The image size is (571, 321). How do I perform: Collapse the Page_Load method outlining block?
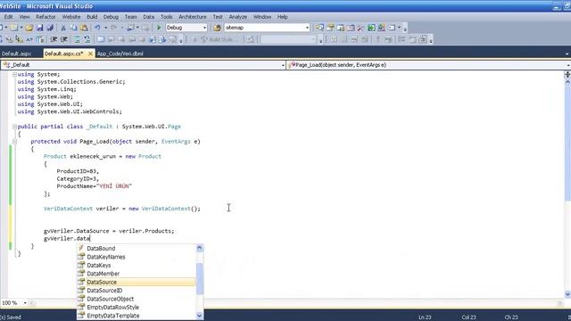pos(14,141)
